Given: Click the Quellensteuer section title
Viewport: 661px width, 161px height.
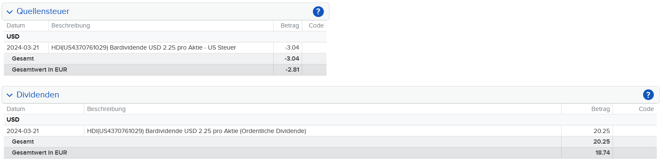Looking at the screenshot, I should tap(43, 11).
